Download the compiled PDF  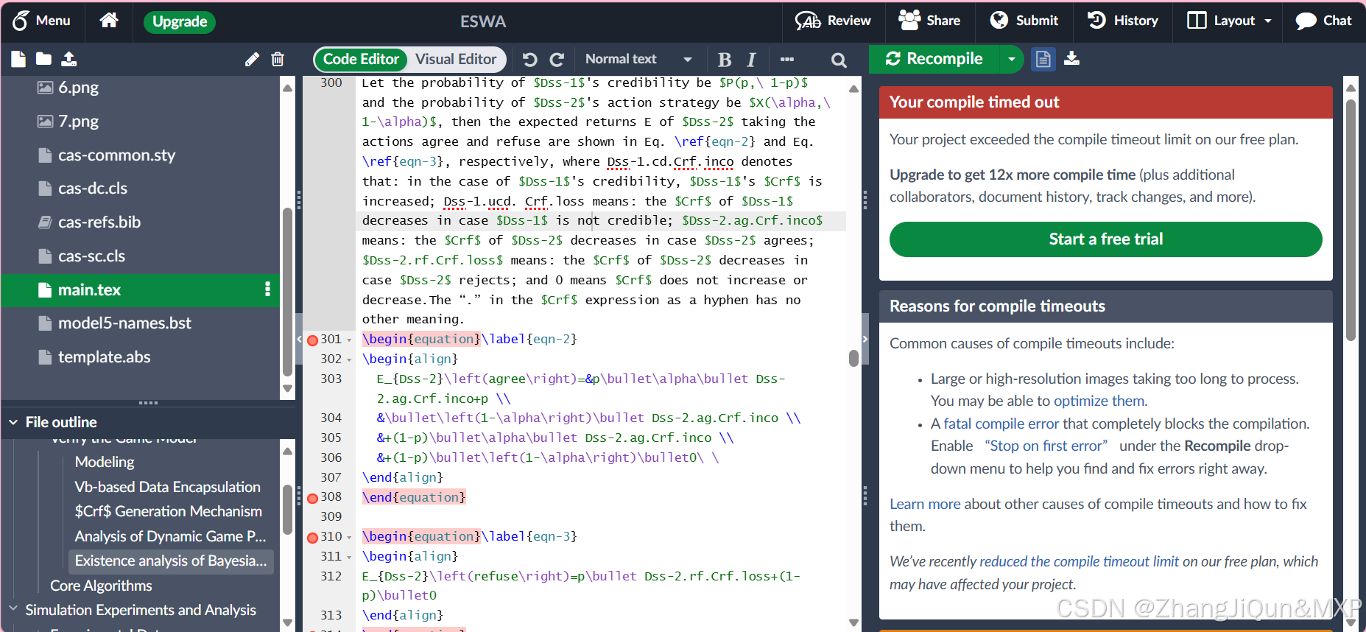(x=1072, y=59)
